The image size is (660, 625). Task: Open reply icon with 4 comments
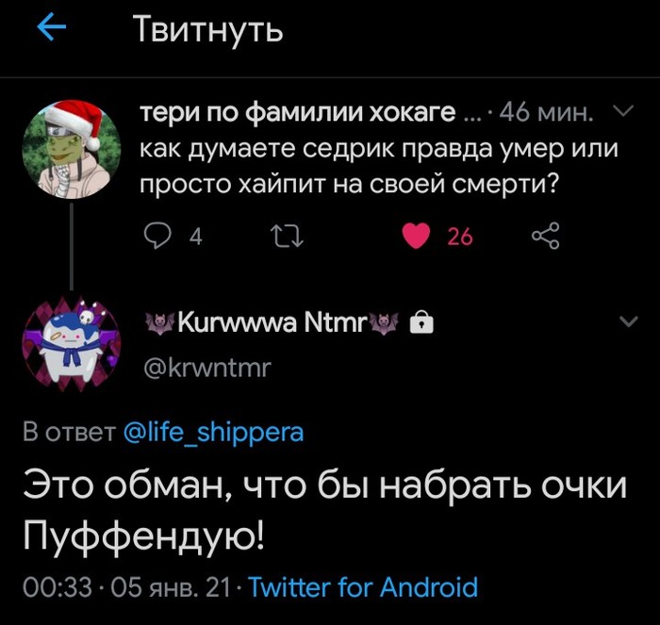click(x=157, y=236)
